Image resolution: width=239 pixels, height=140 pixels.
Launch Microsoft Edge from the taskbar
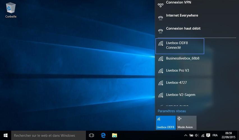pos(103,135)
